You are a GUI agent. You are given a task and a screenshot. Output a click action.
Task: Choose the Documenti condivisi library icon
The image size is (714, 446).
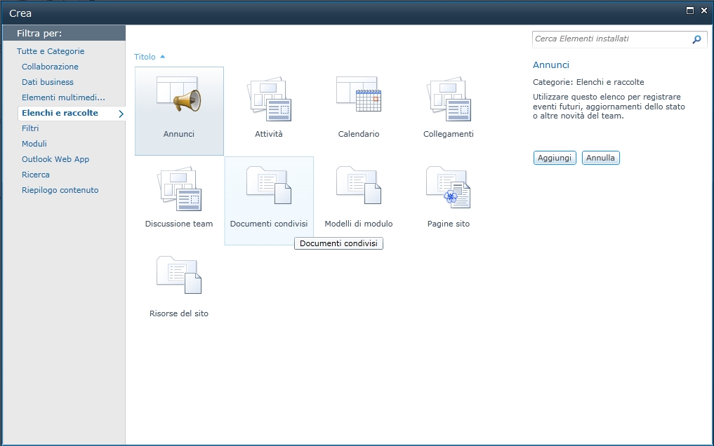(269, 185)
